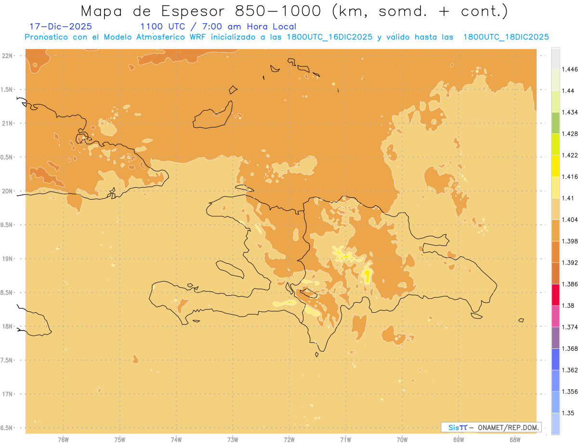Pick the pink swatch between 1.374 and 1.38
This screenshot has width=578, height=446.
click(555, 317)
